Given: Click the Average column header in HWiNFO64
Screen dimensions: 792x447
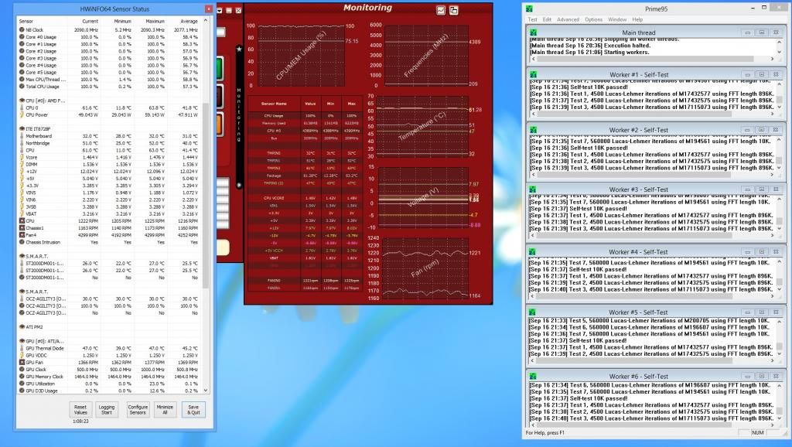Looking at the screenshot, I should pyautogui.click(x=189, y=21).
